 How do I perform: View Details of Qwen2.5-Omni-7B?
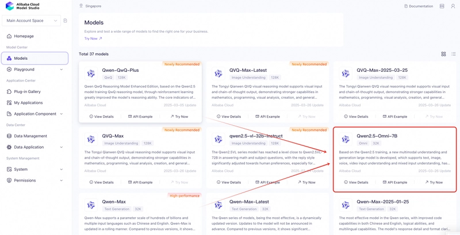coord(356,182)
